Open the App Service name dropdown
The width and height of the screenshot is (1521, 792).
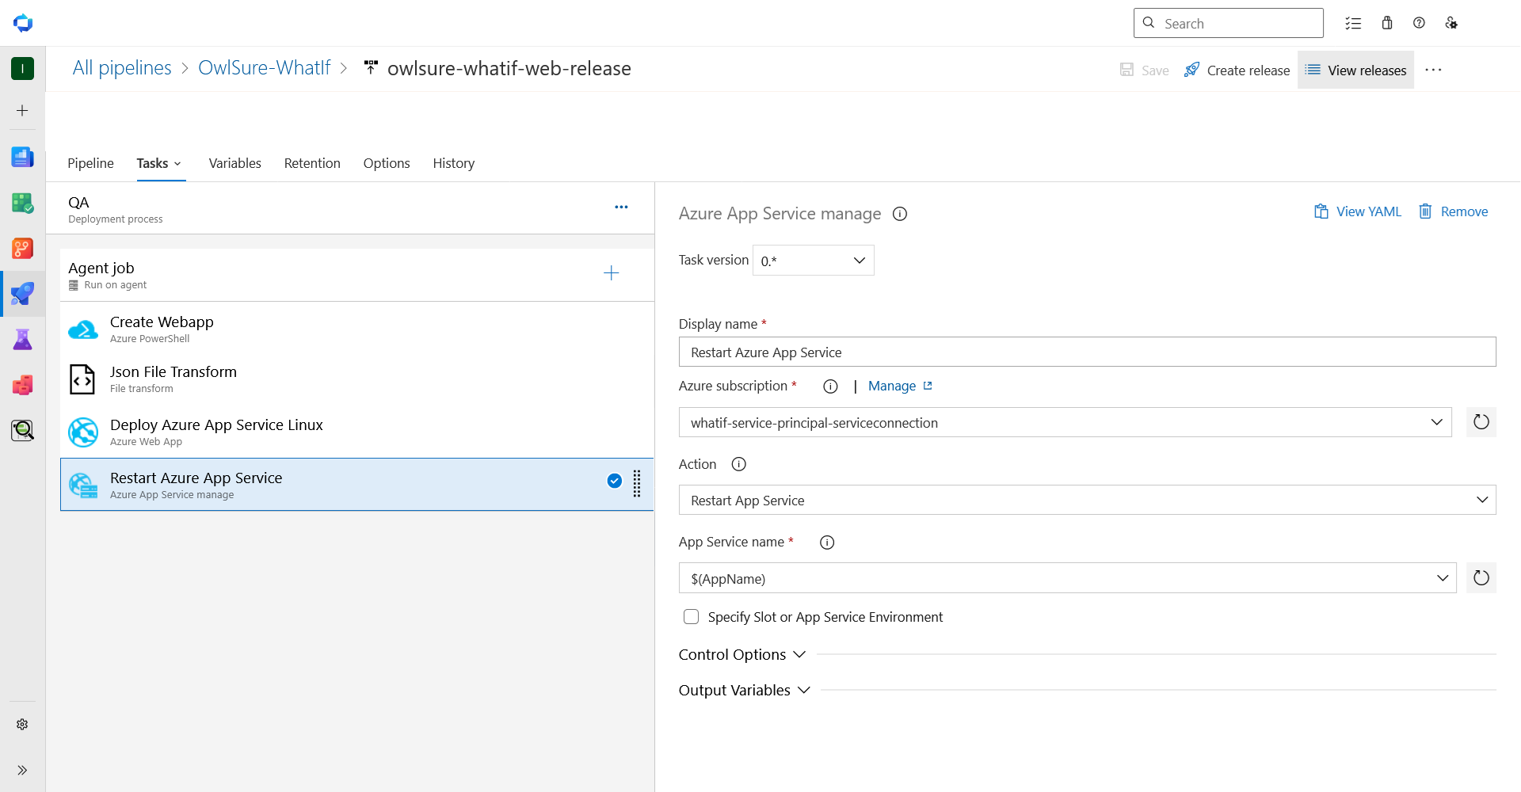pos(1068,578)
